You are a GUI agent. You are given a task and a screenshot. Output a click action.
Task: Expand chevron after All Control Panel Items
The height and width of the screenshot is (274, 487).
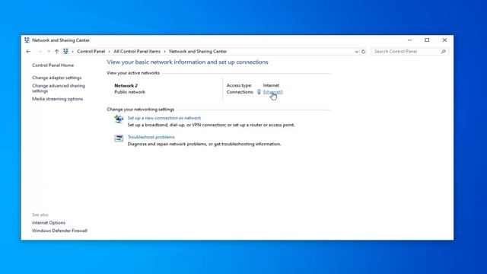[164, 52]
